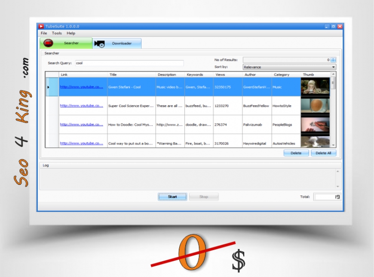Click the Delete button
Screen dimensions: 374x277
(296, 153)
